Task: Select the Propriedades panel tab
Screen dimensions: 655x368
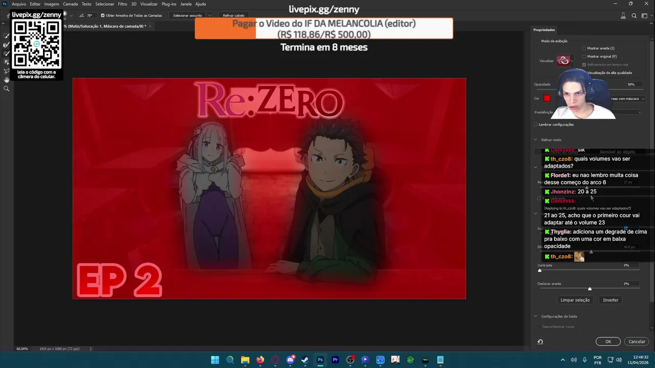Action: (x=544, y=30)
